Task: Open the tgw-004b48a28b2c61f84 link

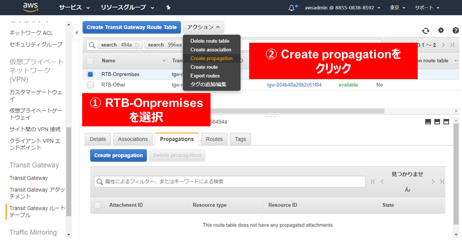Action: (x=294, y=85)
